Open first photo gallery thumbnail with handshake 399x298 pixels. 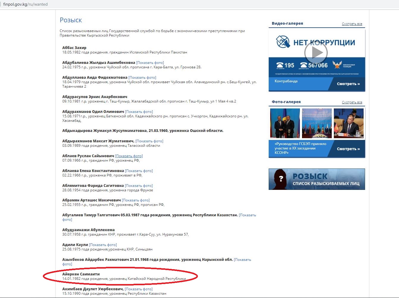click(x=285, y=123)
